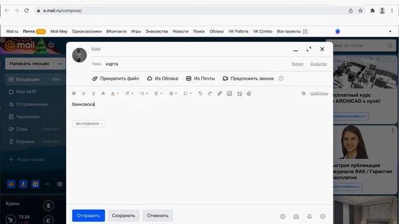Open the Шаблоны templates link
399x224 pixels.
[x=319, y=93]
